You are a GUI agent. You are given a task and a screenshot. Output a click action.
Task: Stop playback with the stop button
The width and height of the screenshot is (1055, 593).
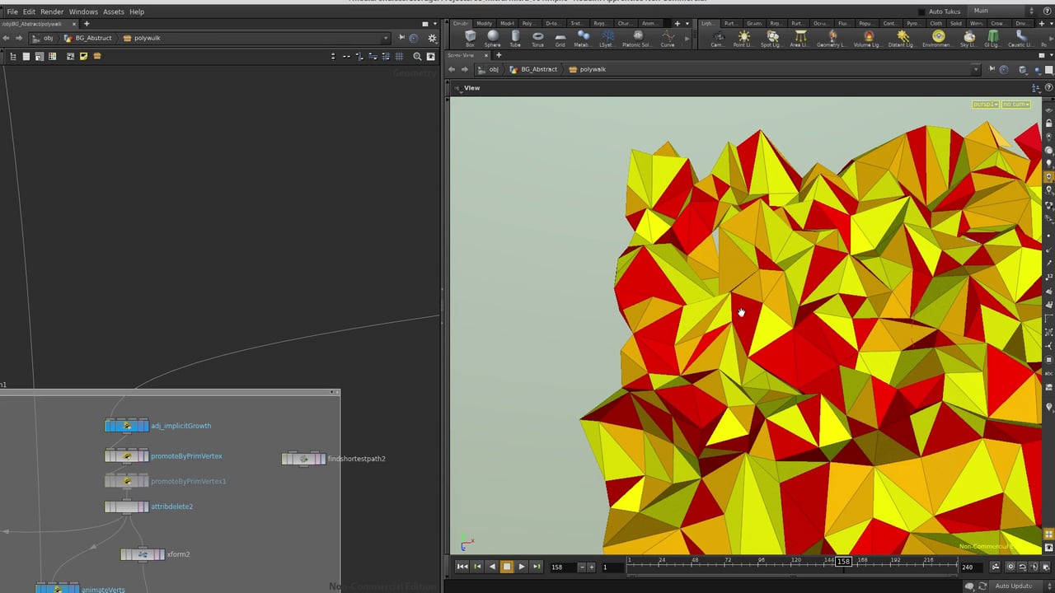(x=507, y=567)
